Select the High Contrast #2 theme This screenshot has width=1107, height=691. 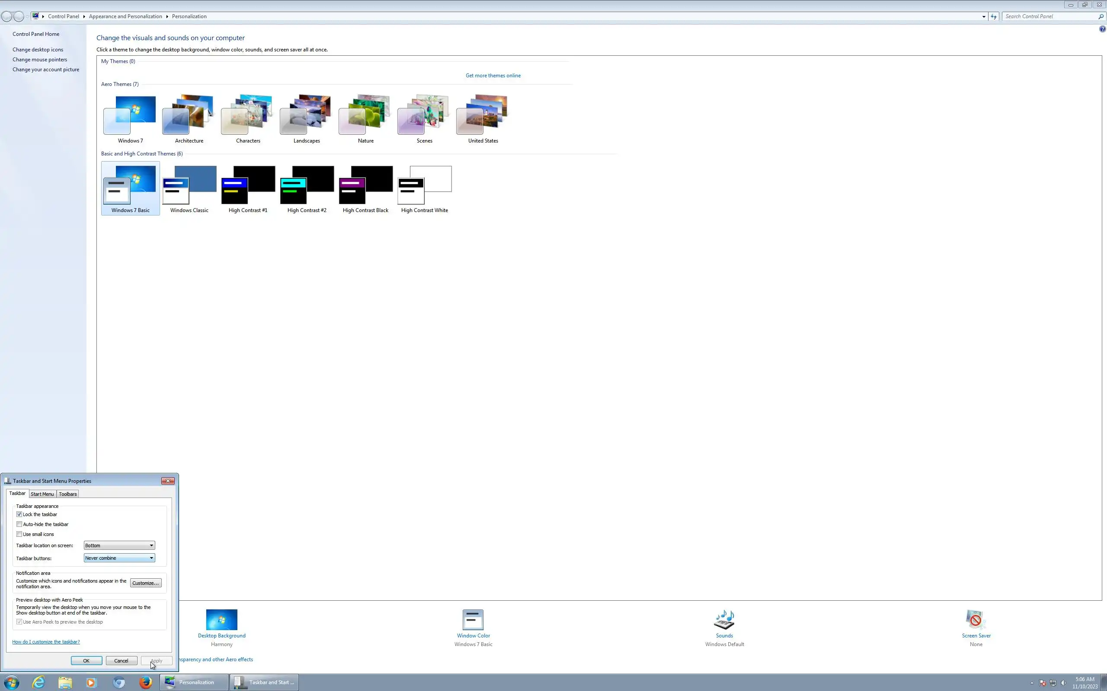tap(307, 188)
